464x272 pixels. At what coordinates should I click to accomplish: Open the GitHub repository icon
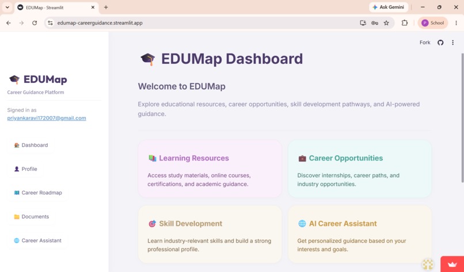(x=440, y=43)
